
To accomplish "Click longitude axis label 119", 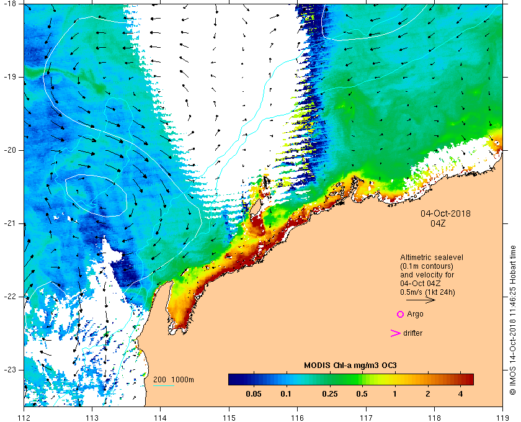I will point(503,418).
